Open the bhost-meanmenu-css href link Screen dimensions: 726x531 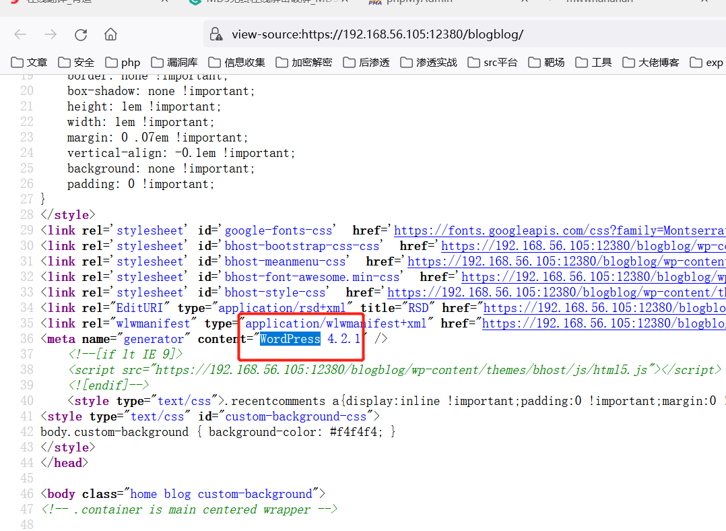567,261
